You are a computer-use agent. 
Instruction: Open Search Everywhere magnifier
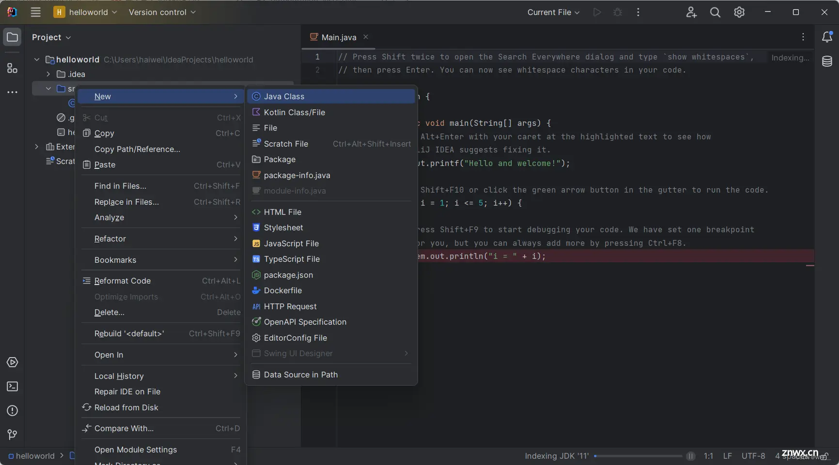tap(715, 12)
